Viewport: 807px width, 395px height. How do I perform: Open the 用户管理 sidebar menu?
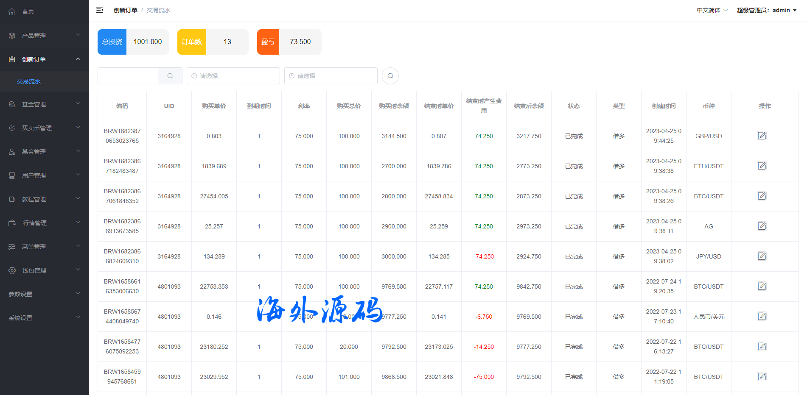(x=44, y=175)
